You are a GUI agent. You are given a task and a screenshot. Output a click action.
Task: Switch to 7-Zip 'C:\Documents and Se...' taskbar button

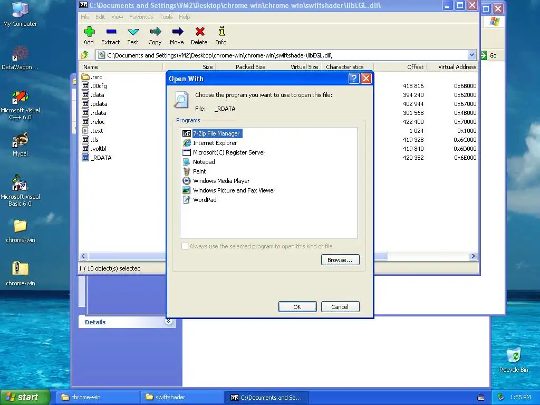coord(266,397)
